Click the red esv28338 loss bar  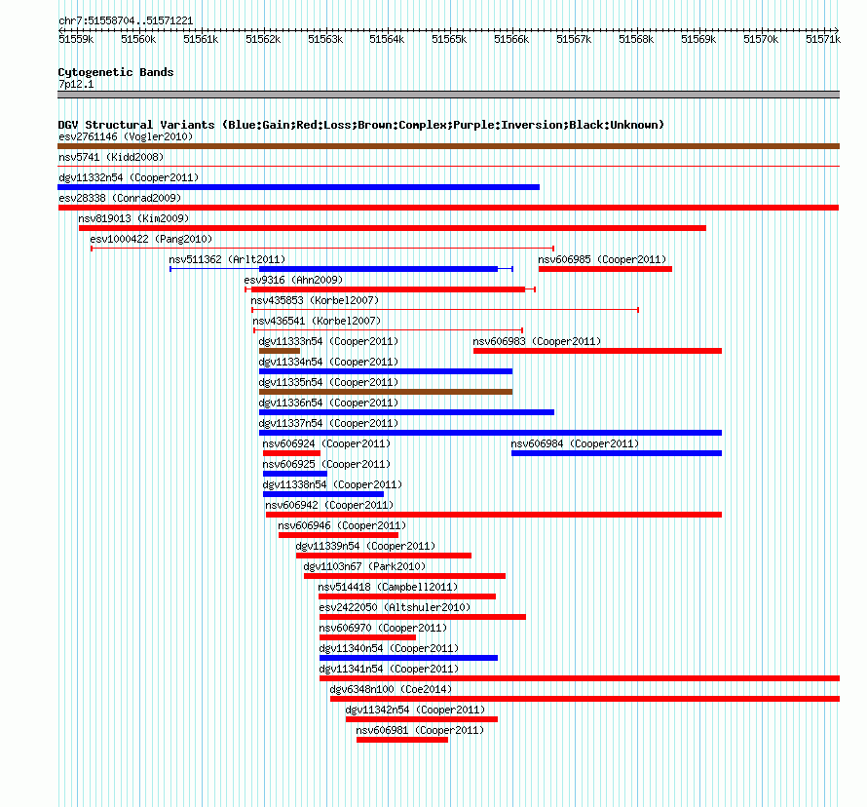(x=448, y=208)
